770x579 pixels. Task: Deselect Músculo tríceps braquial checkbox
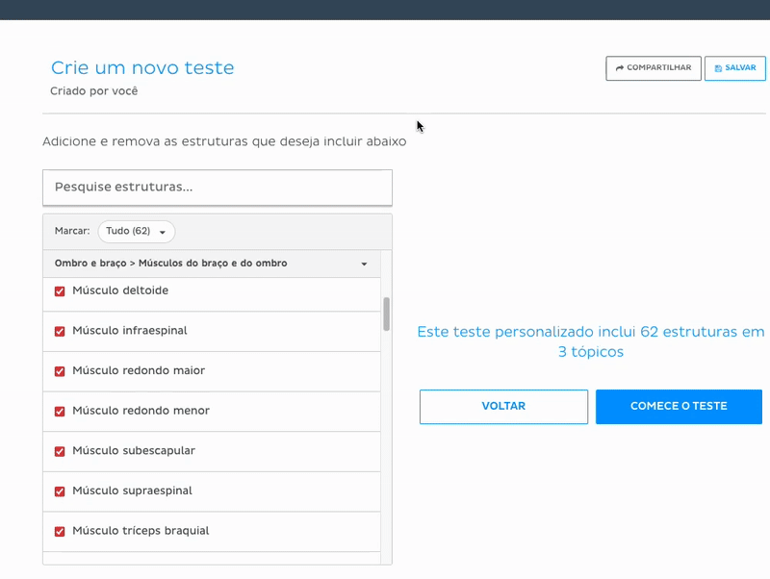click(60, 531)
